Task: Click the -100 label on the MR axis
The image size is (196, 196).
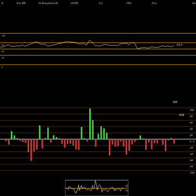Action: click(192, 173)
